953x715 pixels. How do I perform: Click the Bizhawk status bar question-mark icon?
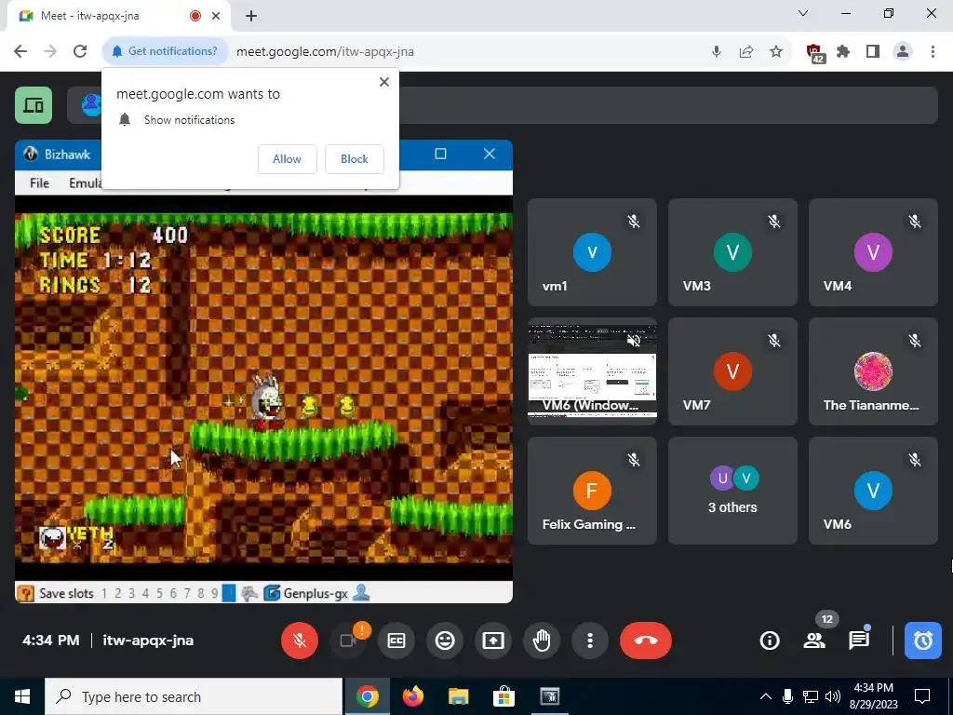click(25, 593)
